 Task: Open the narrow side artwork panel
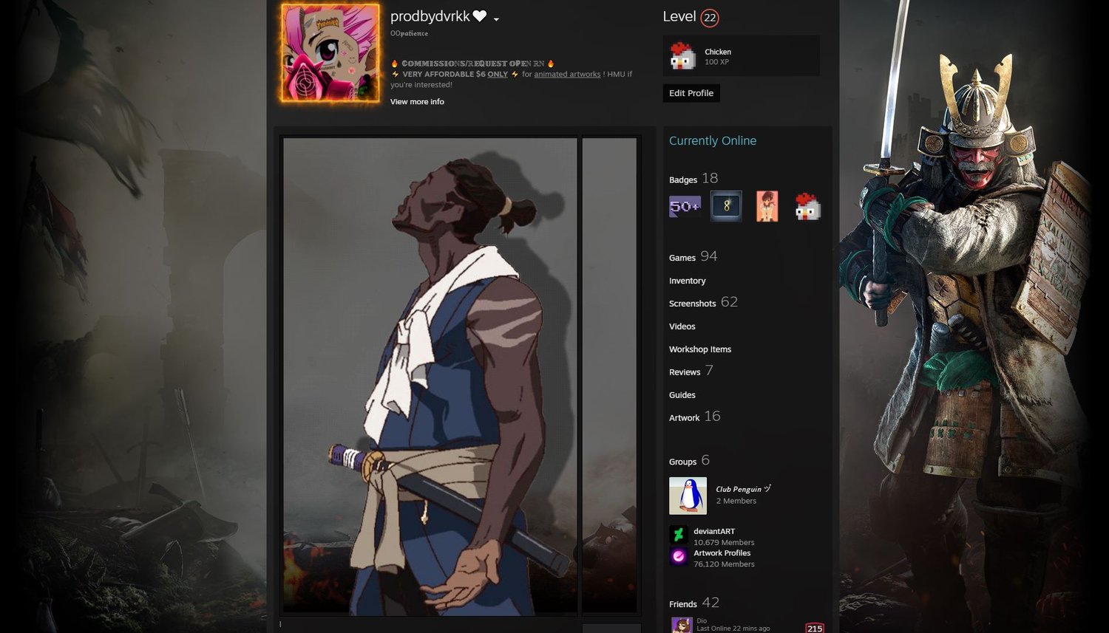click(609, 375)
